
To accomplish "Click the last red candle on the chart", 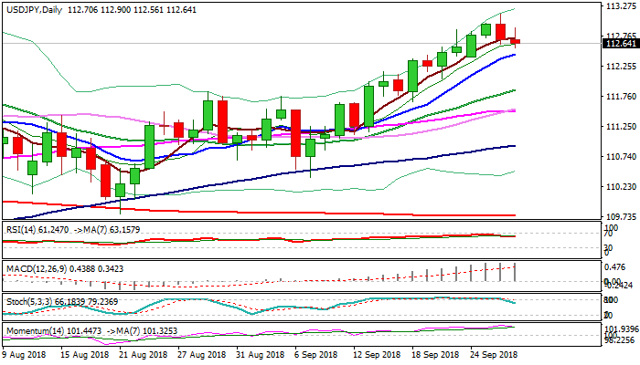I will click(516, 41).
